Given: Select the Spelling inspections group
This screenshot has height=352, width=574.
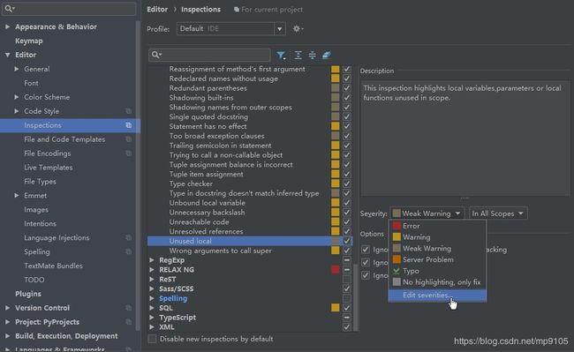Looking at the screenshot, I should pos(173,298).
